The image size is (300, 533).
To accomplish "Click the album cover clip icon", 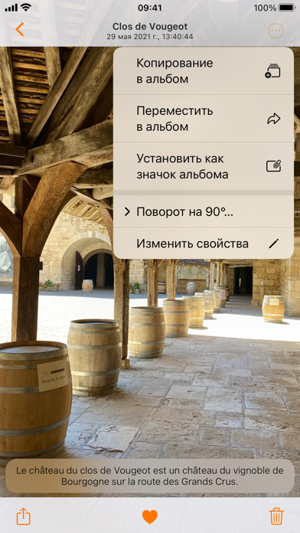I will coord(273,166).
